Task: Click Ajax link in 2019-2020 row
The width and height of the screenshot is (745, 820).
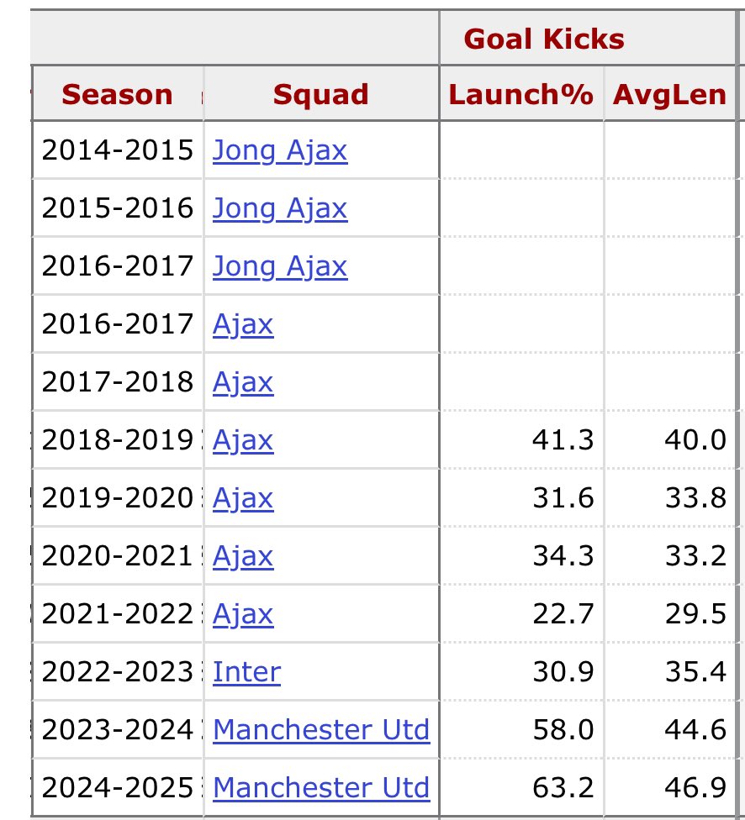Action: [x=243, y=499]
